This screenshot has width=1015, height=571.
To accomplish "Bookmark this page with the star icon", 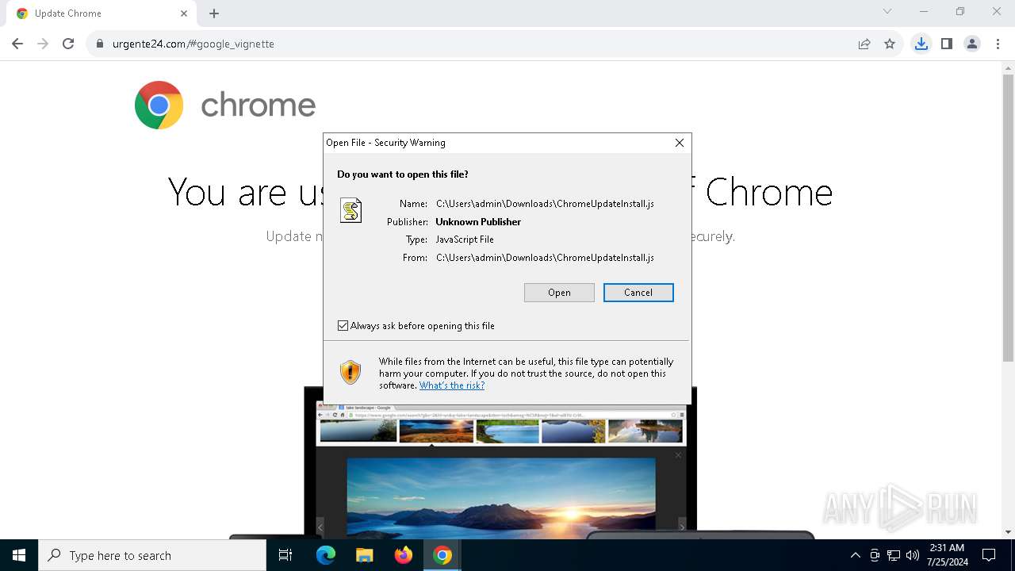I will (x=890, y=44).
